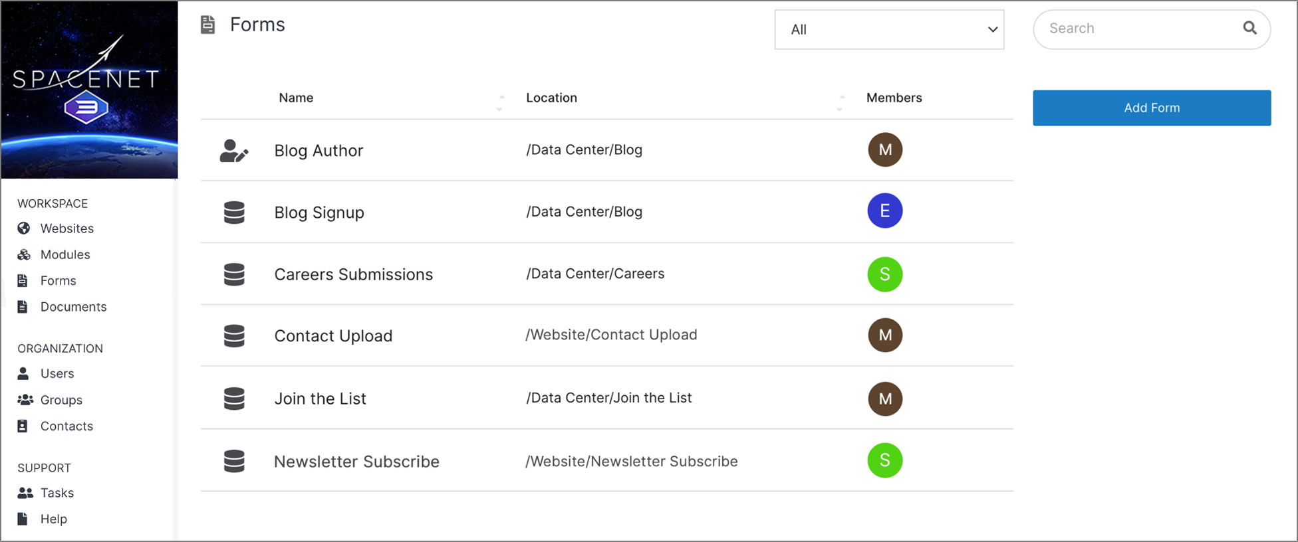
Task: Click the Forms page header icon
Action: (208, 25)
